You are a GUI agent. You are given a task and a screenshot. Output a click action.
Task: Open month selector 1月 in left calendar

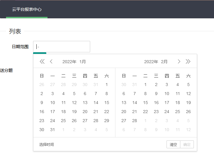coord(83,62)
